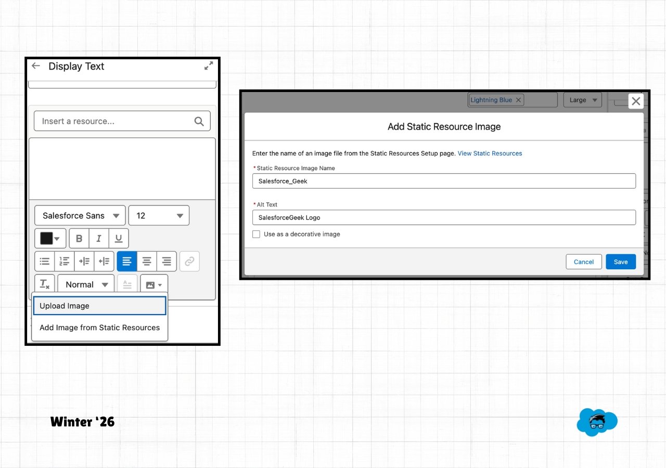Increase the text indent
The height and width of the screenshot is (468, 666).
(84, 262)
